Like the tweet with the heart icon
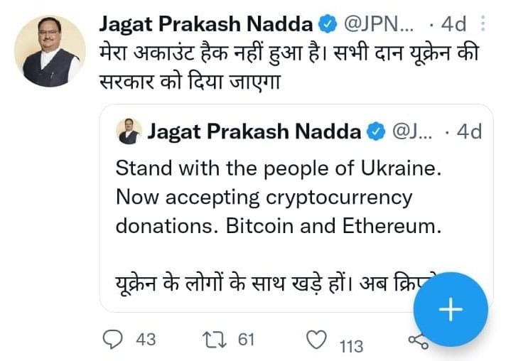This screenshot has width=506, height=361. click(316, 340)
